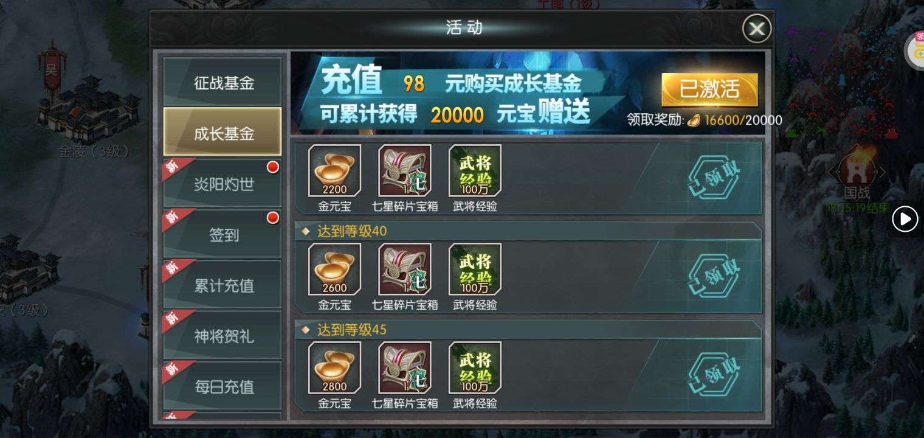Screen dimensions: 924x438
Task: Tap the 2200 gold ingot reward icon
Action: tap(334, 170)
